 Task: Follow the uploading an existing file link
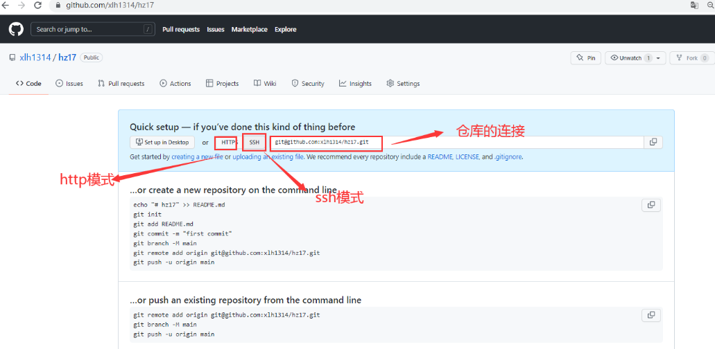(x=268, y=156)
